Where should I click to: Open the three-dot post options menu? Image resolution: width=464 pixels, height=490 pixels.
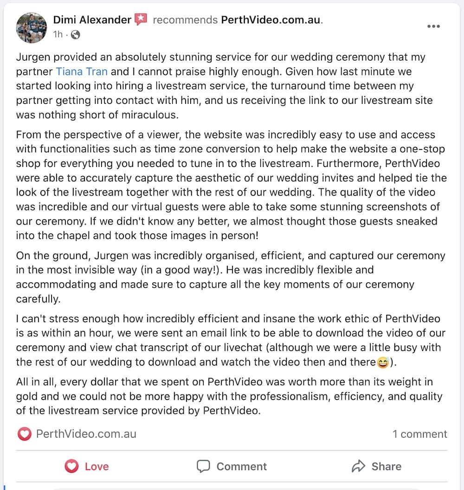pyautogui.click(x=433, y=26)
